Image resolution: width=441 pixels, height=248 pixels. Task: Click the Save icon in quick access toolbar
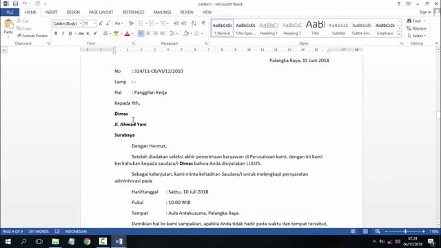(x=15, y=4)
